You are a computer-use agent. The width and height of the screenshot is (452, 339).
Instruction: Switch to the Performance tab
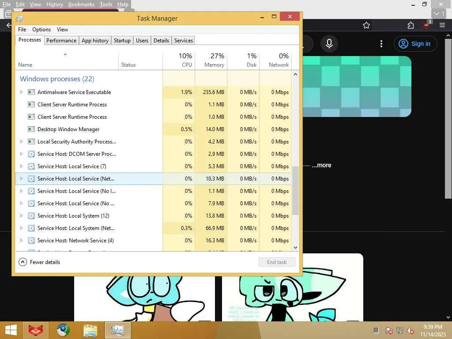point(61,41)
